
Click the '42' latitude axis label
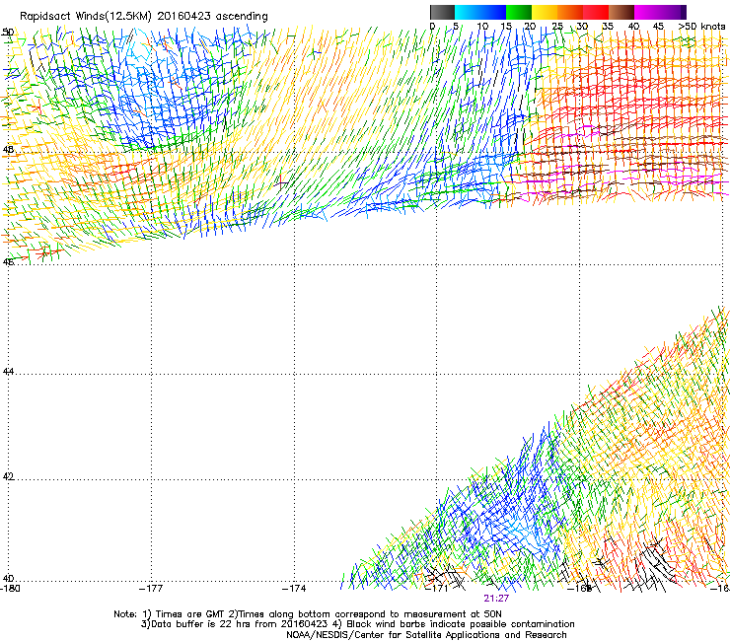click(8, 476)
